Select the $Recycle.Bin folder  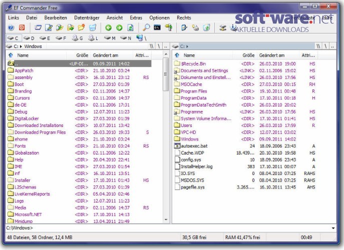pos(193,64)
